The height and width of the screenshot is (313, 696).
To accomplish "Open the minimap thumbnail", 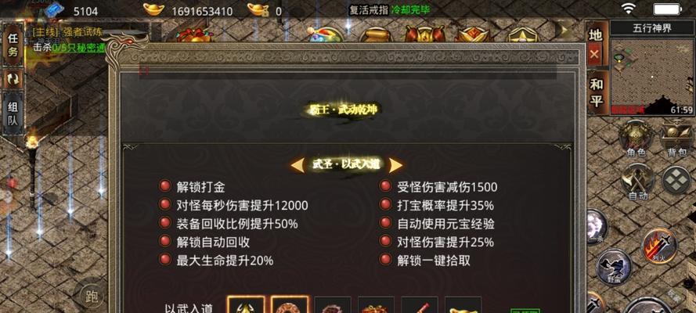I will [x=651, y=76].
